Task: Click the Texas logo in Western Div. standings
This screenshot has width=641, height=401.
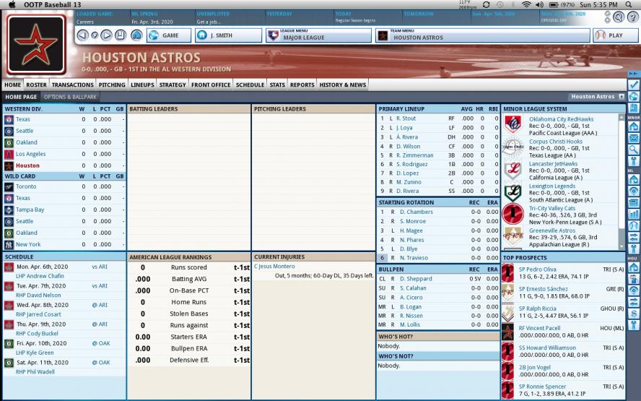Action: pos(9,119)
